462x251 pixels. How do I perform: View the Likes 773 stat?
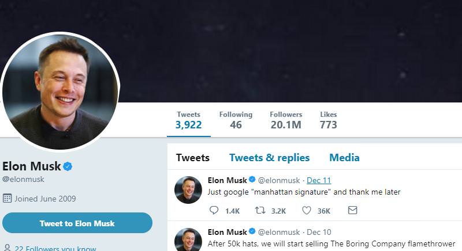pos(328,120)
